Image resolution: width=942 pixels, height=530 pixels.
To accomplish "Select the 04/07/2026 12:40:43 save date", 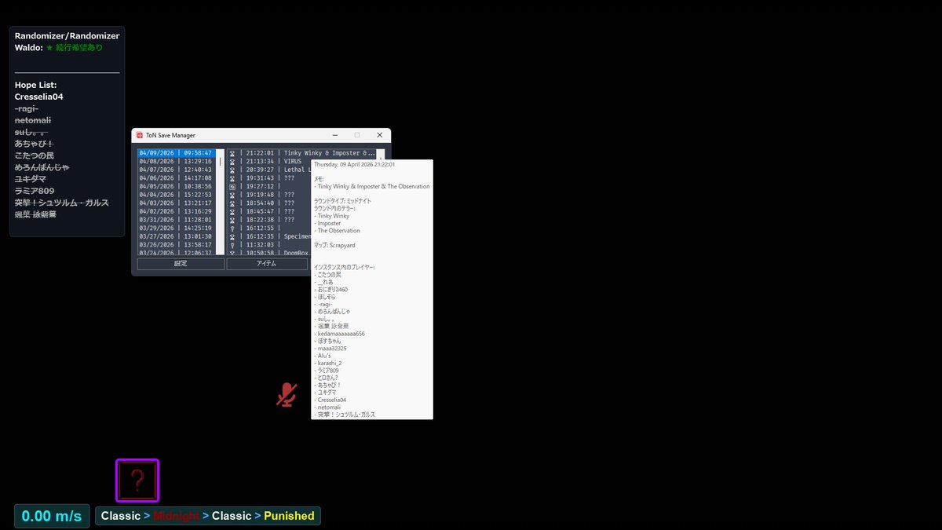I will click(x=176, y=170).
